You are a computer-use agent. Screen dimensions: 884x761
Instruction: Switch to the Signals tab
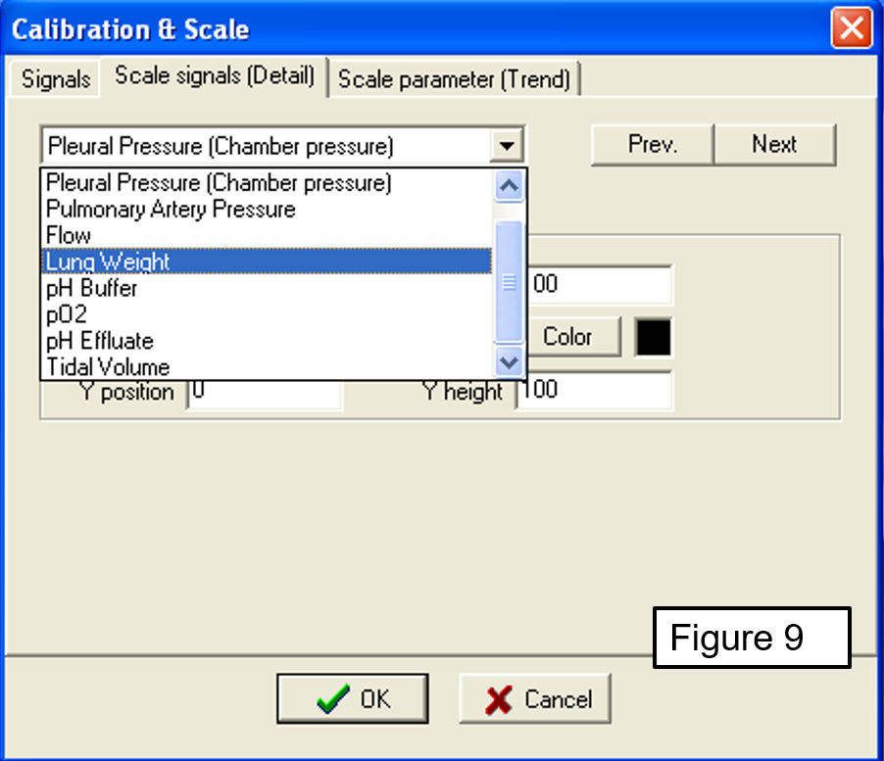pyautogui.click(x=56, y=79)
